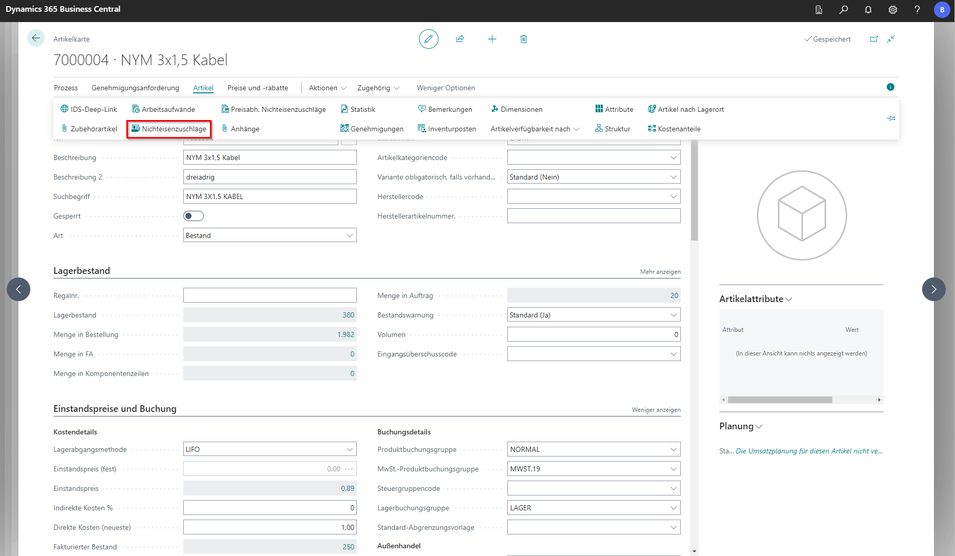Click the edit pencil icon
This screenshot has width=955, height=556.
[x=428, y=39]
